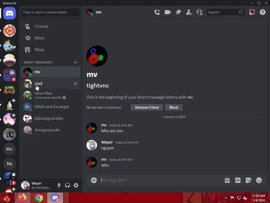Open the ziad direct message
Viewport: 270px width, 203px height.
click(51, 84)
